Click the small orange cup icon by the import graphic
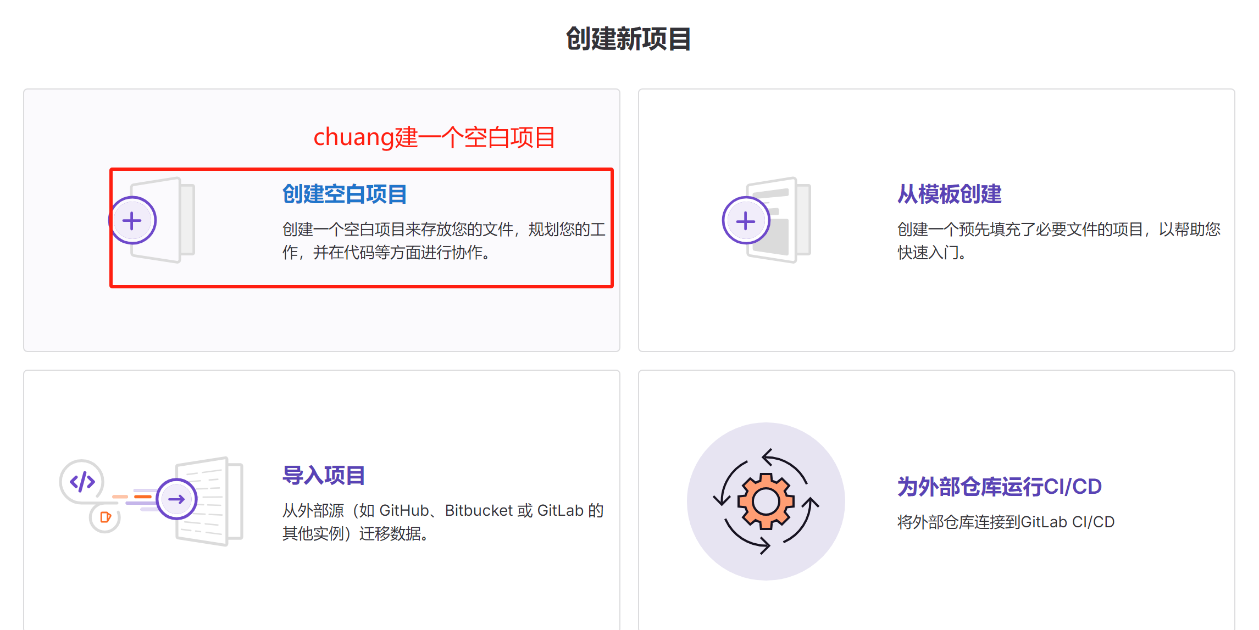The image size is (1259, 630). click(105, 517)
